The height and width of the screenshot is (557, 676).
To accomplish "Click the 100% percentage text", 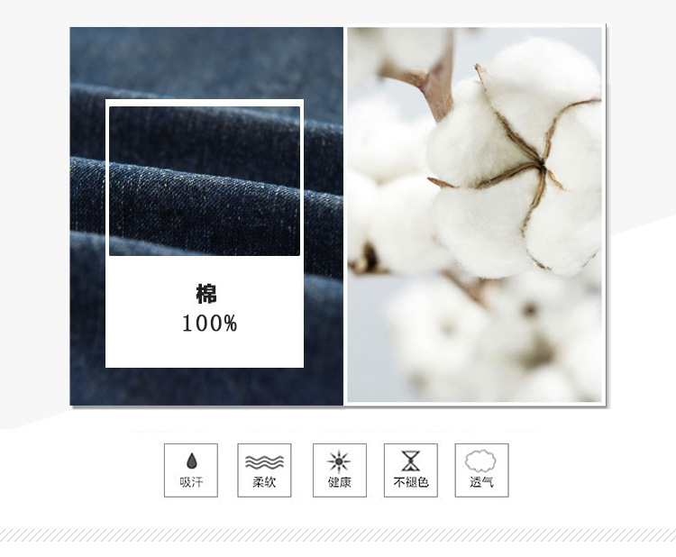I will coord(209,324).
